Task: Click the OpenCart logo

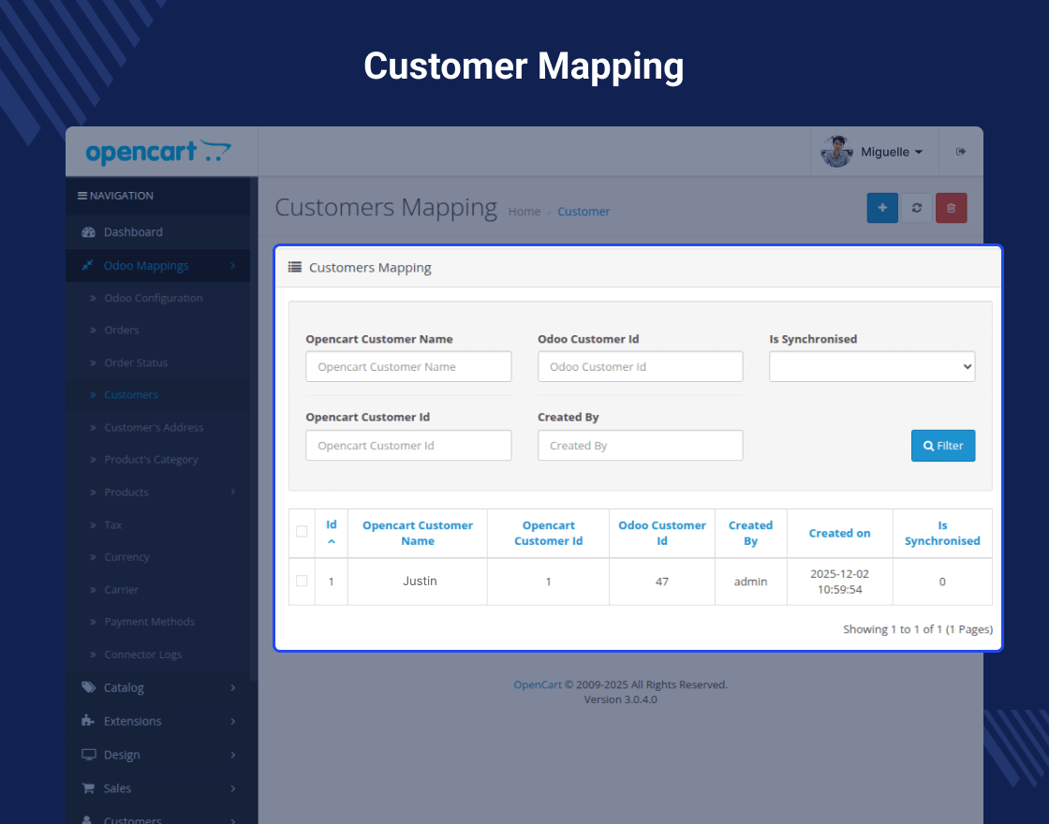Action: pyautogui.click(x=158, y=152)
